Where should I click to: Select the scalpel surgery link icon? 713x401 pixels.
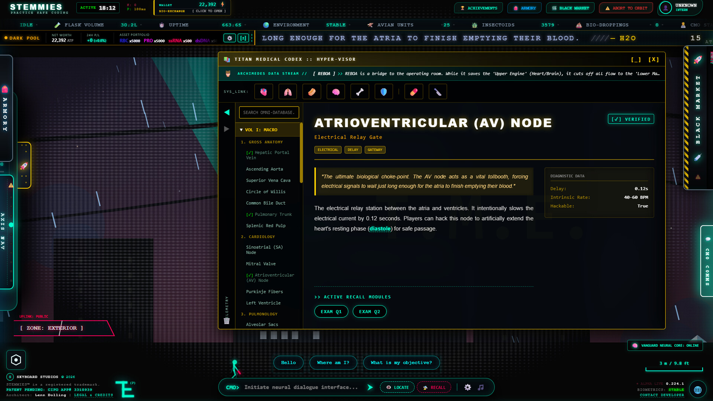pyautogui.click(x=438, y=92)
